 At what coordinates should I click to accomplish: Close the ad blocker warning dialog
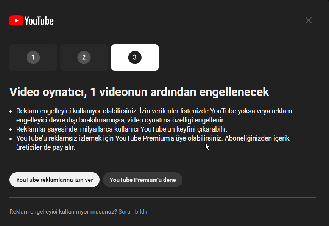tap(309, 20)
